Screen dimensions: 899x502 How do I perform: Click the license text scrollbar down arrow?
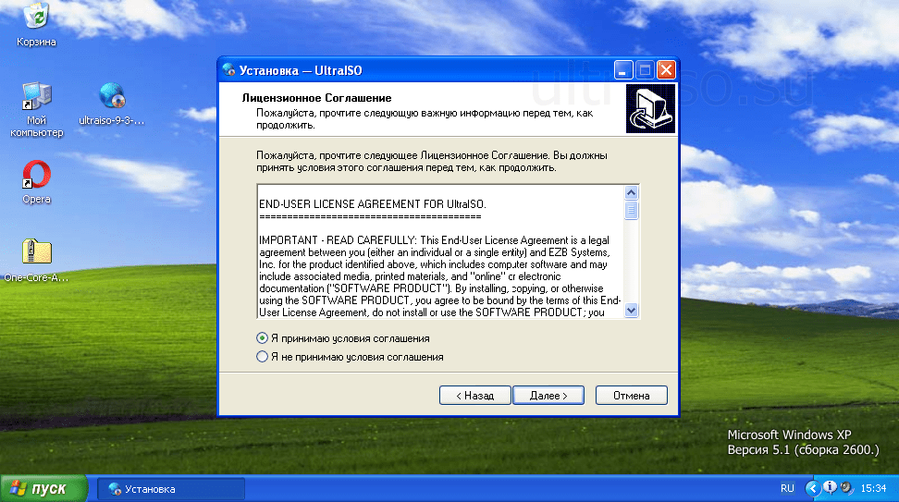pyautogui.click(x=632, y=310)
